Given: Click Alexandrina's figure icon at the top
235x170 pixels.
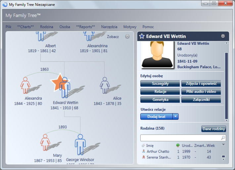Looking at the screenshot, I should coord(89,36).
